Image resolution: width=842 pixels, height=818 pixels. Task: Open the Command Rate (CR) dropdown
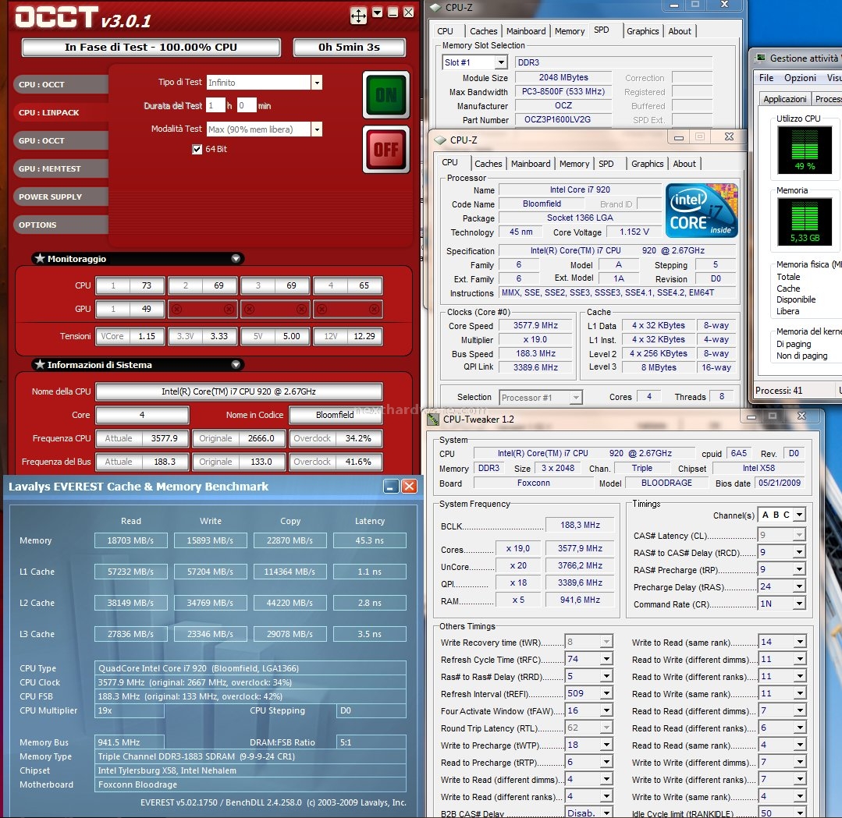tap(800, 604)
